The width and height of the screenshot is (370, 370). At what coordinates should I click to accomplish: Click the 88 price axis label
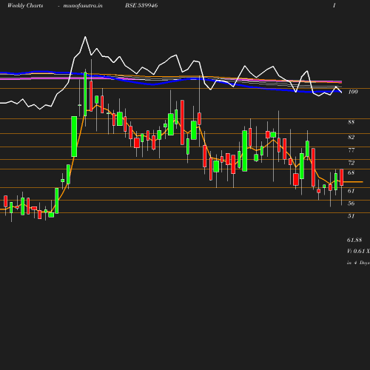[351, 122]
